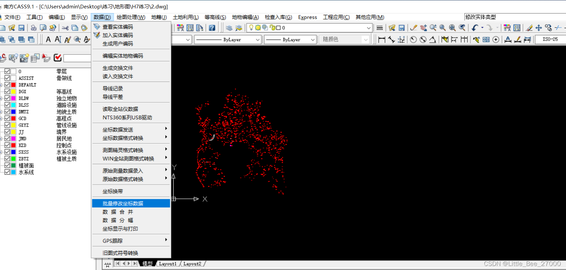Switch to the Layout1 tab
566x270 pixels.
[168, 264]
